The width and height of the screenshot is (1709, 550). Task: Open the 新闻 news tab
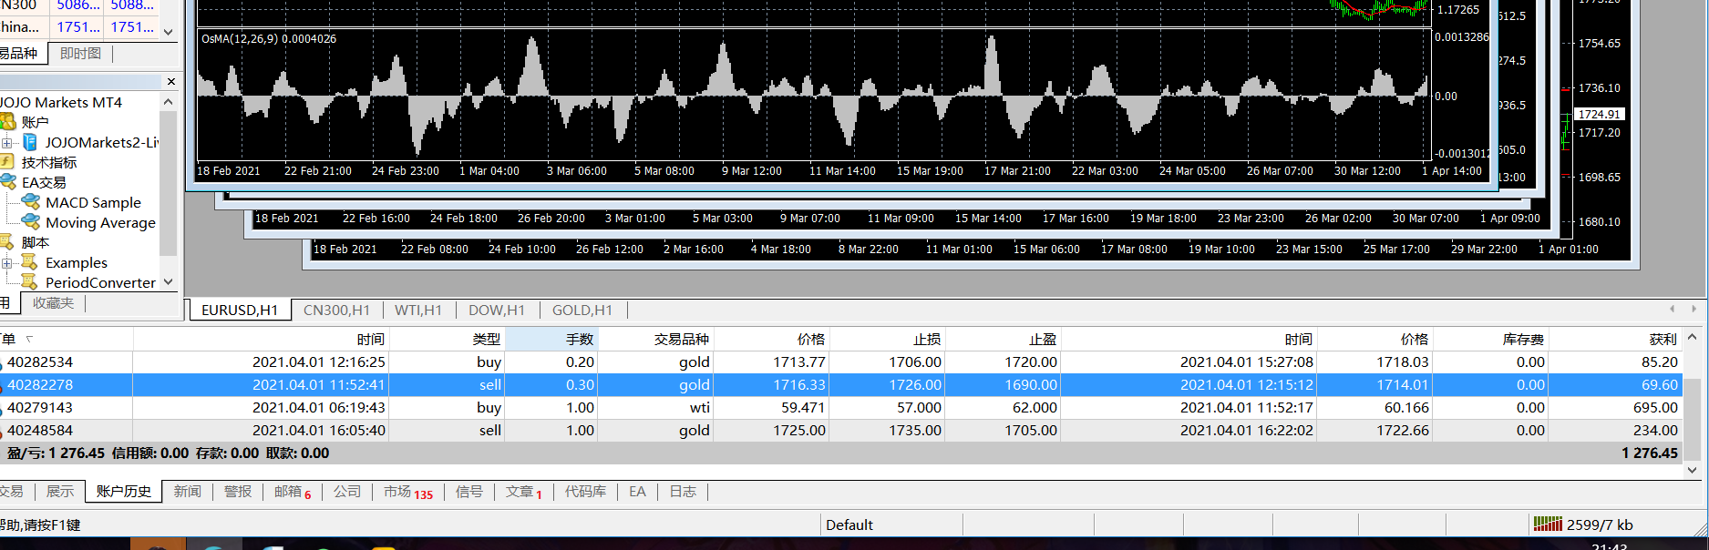[187, 492]
